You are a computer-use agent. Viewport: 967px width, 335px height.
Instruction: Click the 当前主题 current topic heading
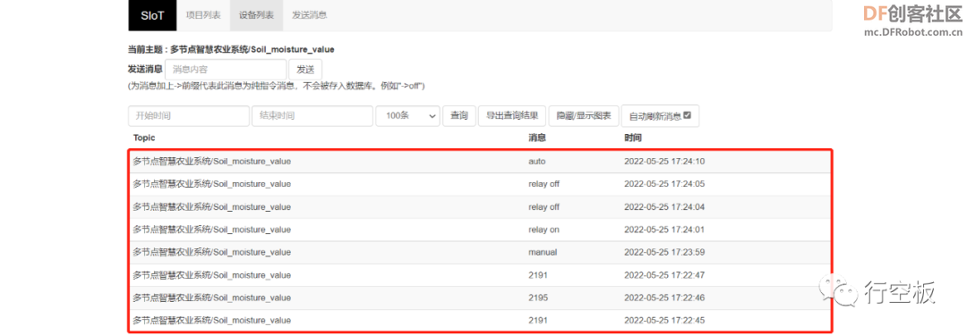point(231,49)
